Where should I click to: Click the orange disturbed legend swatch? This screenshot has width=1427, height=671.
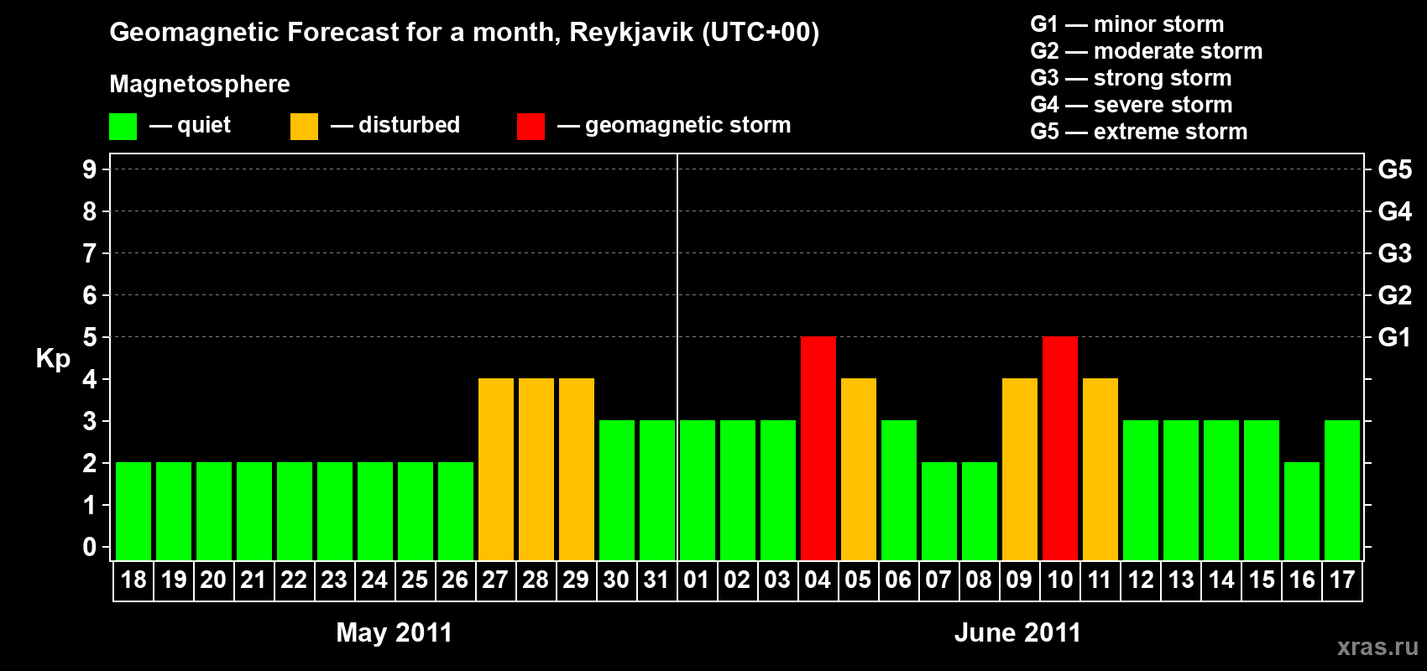tap(304, 127)
